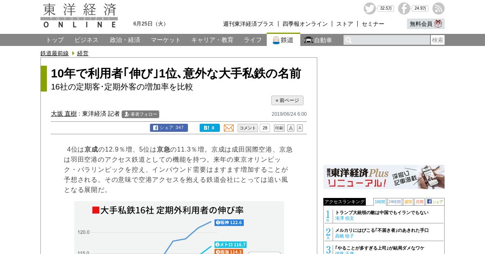Switch ranking to 24時間 tab

(394, 202)
